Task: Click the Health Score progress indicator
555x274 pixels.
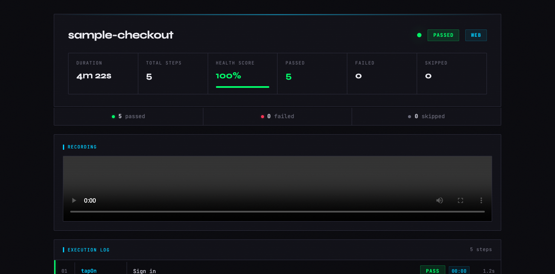Action: (242, 87)
